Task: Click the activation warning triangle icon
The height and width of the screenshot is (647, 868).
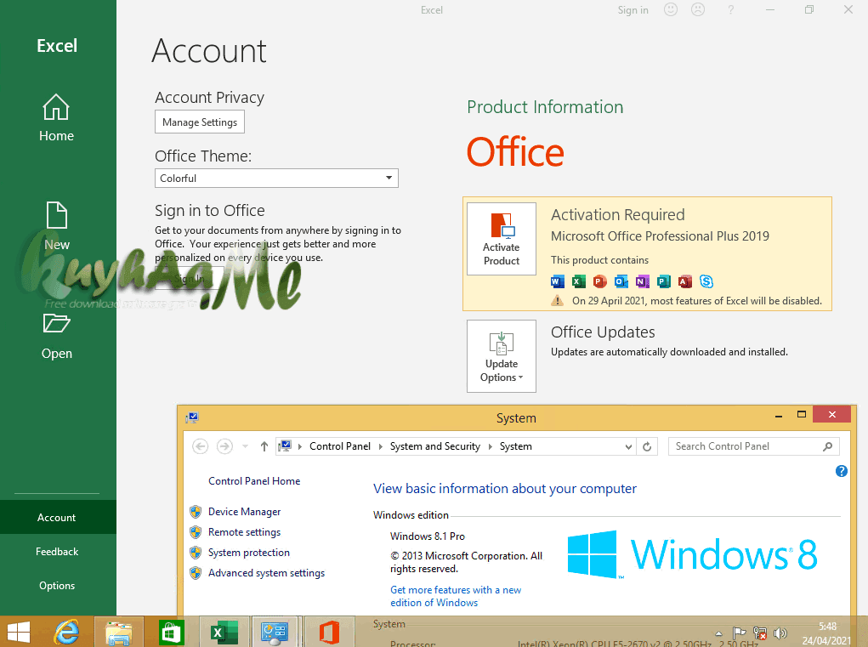Action: click(x=557, y=300)
